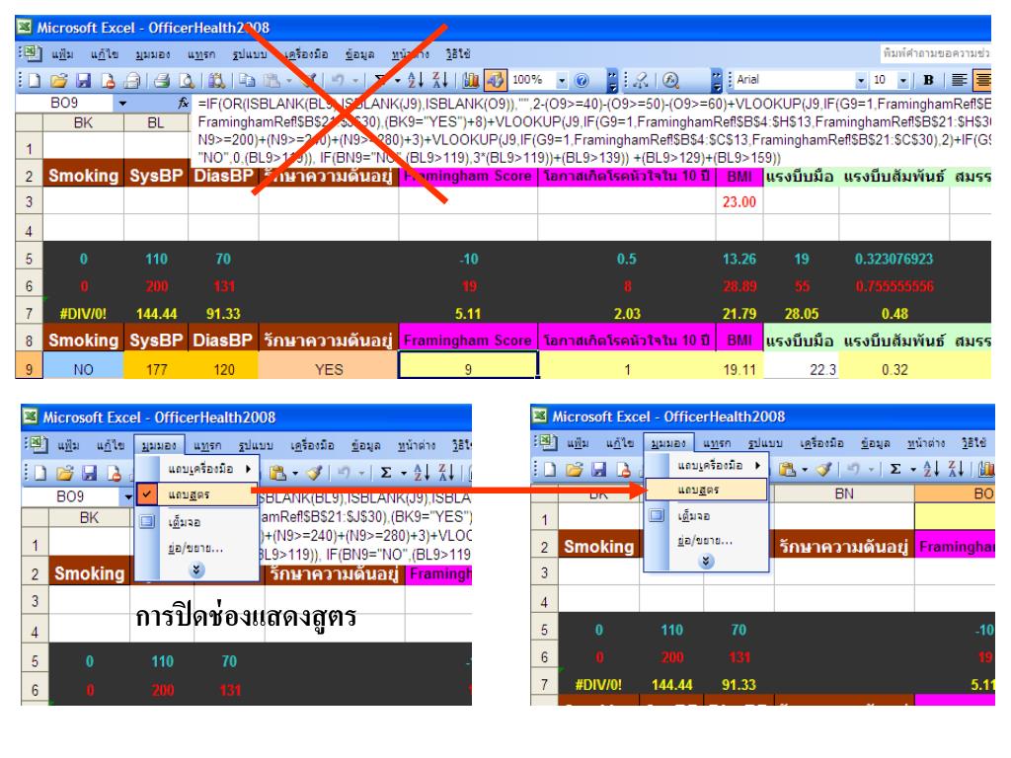Open รูปแบบ Format menu in bottom-right window
Image resolution: width=1011 pixels, height=758 pixels.
(x=765, y=443)
